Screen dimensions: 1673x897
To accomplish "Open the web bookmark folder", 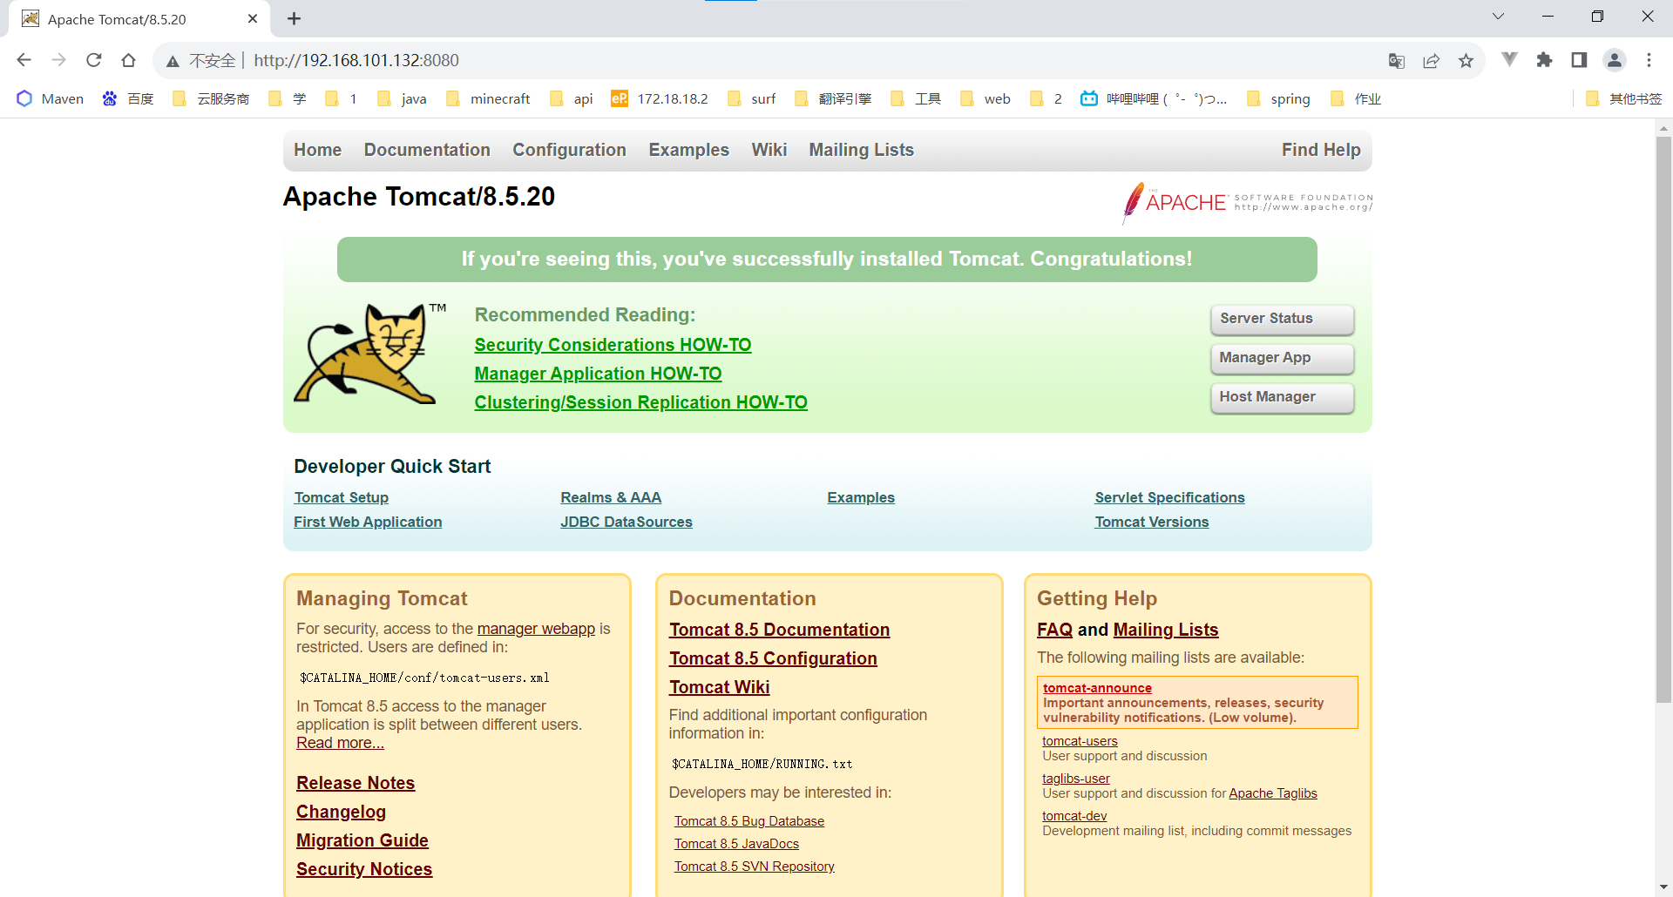I will pyautogui.click(x=986, y=98).
